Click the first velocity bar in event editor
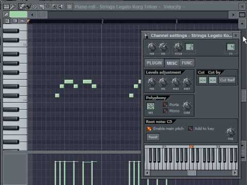The width and height of the screenshot is (247, 185). [55, 173]
